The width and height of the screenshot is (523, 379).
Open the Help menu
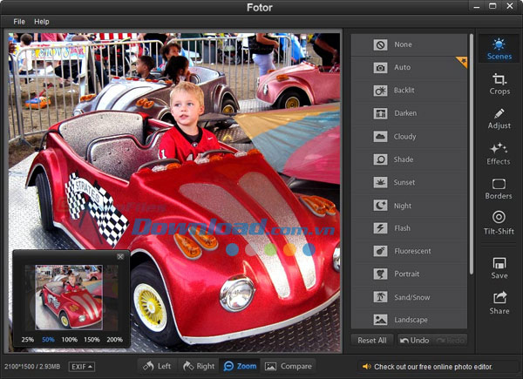point(42,21)
